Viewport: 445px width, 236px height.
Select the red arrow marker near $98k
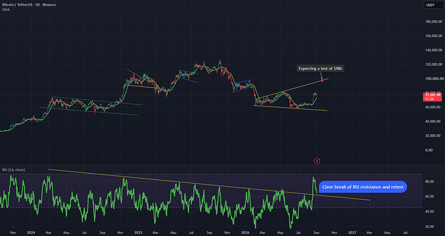coord(322,80)
